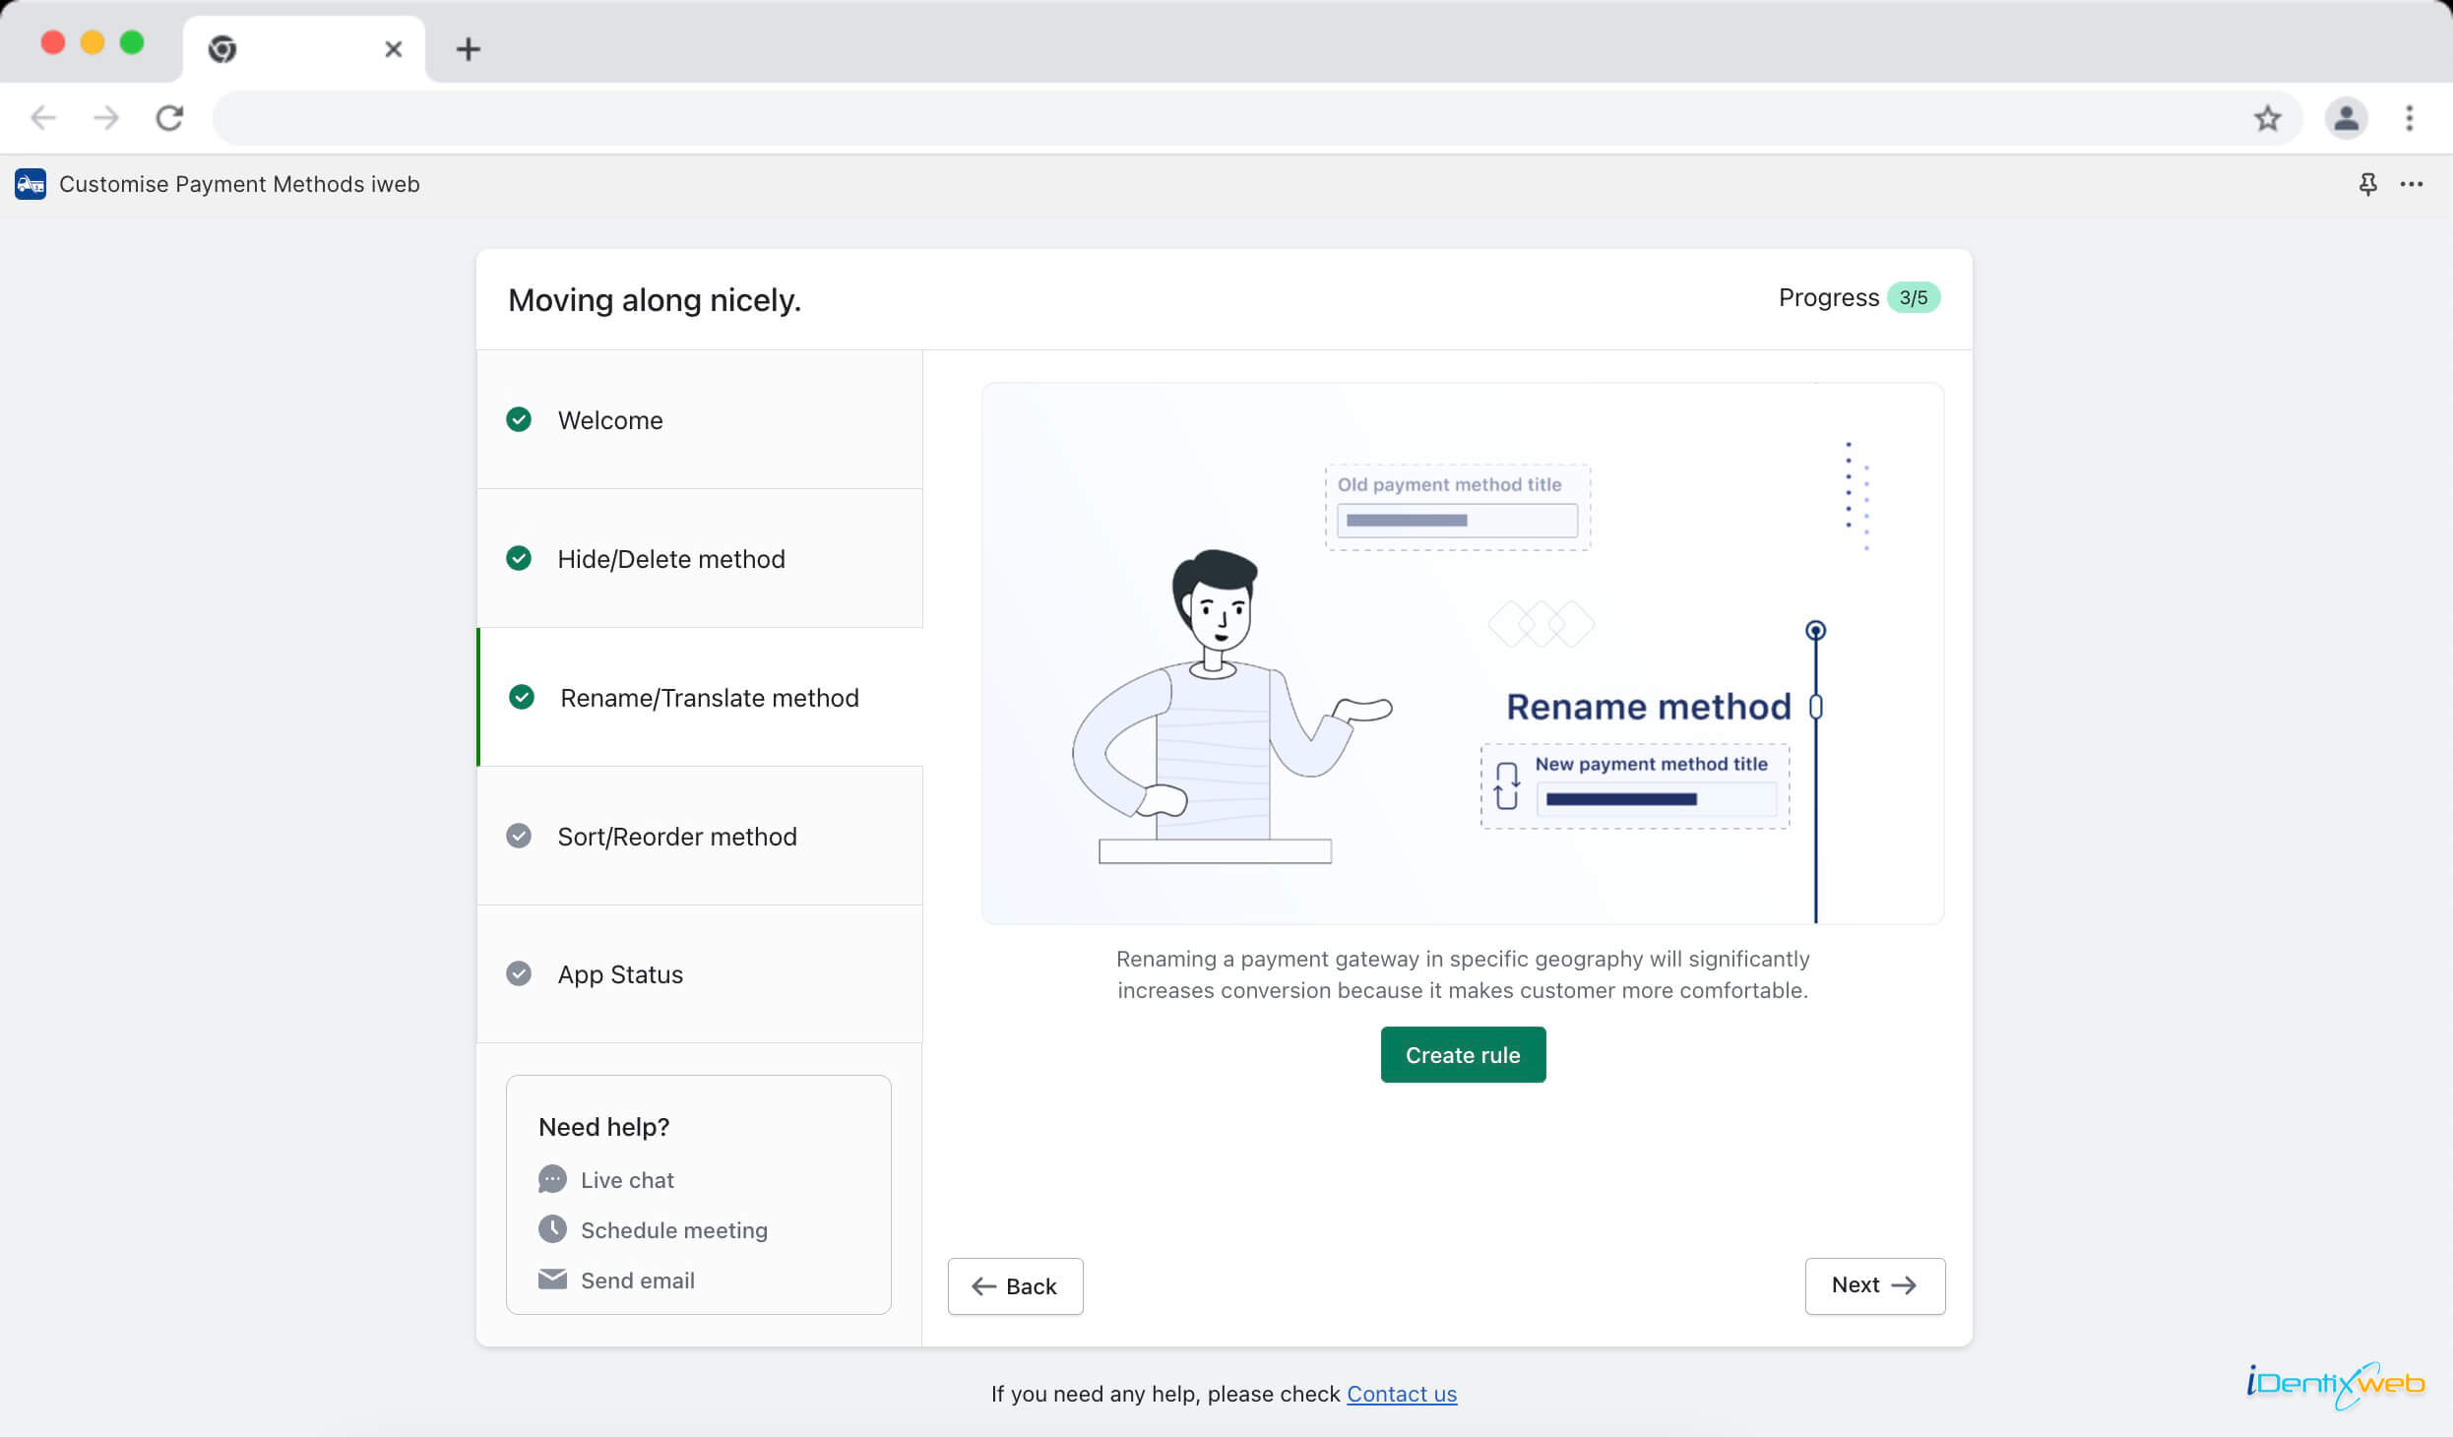Open the browser profile avatar
Viewport: 2453px width, 1437px height.
click(x=2346, y=118)
